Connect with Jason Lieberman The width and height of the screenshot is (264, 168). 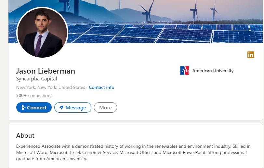click(x=34, y=107)
